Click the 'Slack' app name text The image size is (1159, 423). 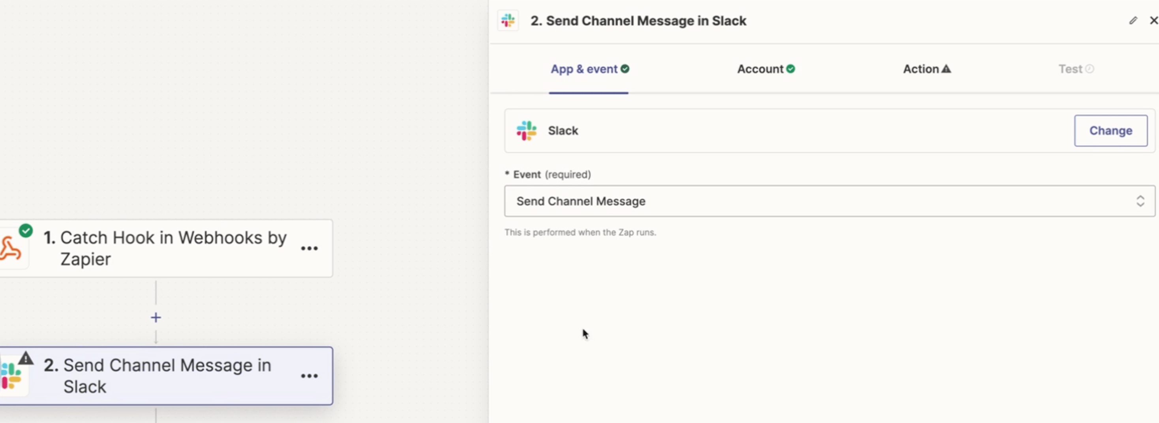tap(563, 131)
